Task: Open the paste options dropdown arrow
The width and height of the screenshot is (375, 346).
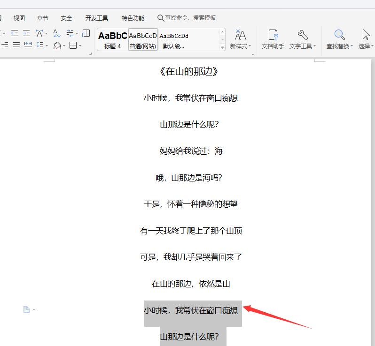Action: point(34,309)
